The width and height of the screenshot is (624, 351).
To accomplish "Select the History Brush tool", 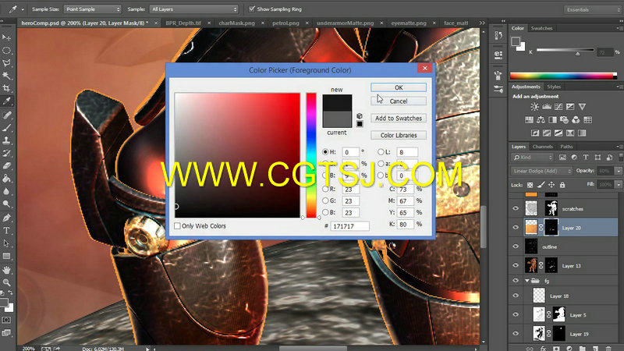I will coord(6,153).
